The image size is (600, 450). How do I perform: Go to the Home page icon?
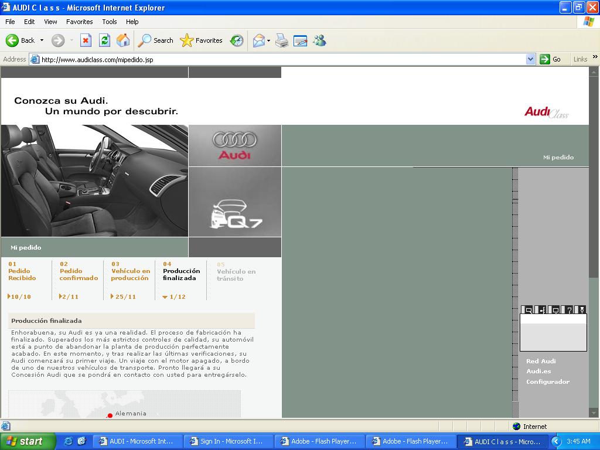[123, 40]
